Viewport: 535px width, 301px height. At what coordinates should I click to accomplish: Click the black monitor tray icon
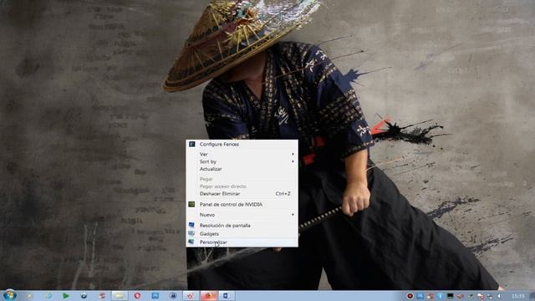[x=451, y=296]
